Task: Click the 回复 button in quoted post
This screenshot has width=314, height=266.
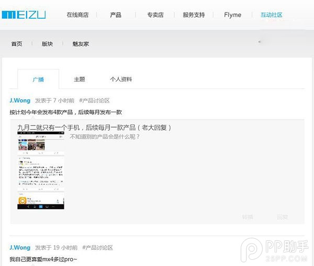Action: (x=283, y=217)
